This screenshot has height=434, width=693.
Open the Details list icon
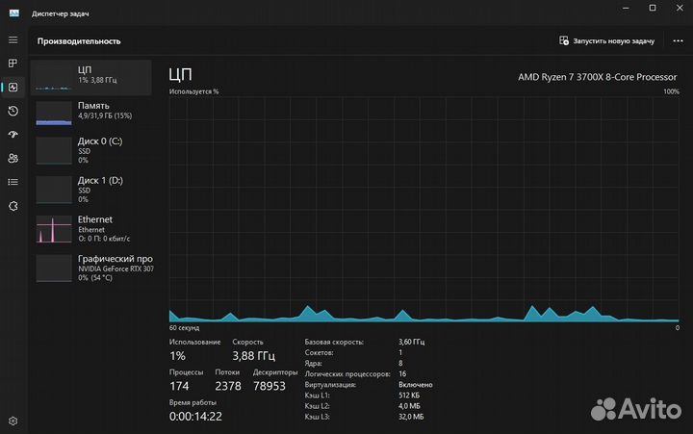coord(13,181)
